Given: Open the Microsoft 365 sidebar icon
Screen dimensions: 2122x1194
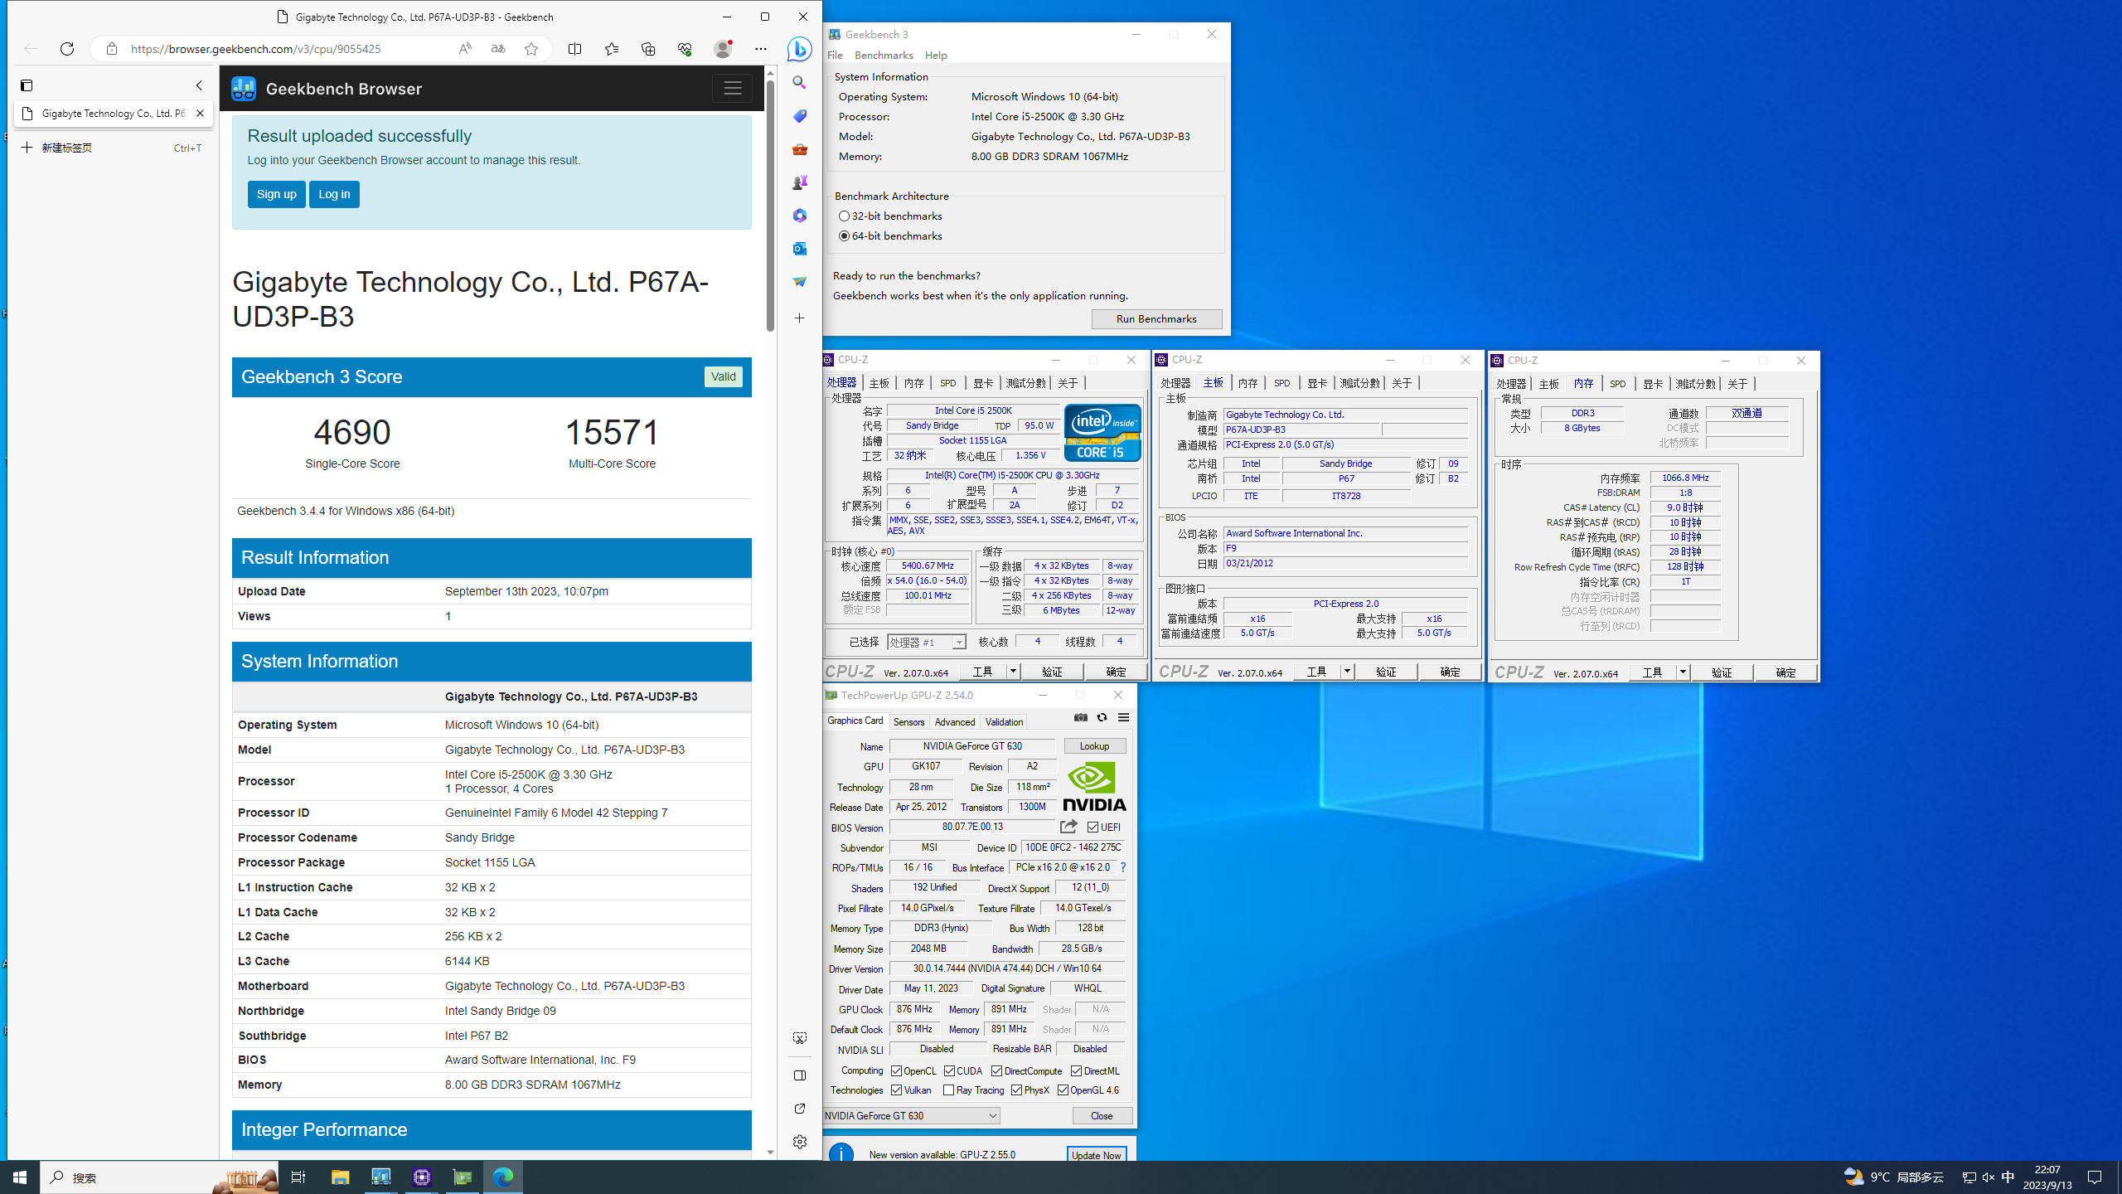Looking at the screenshot, I should click(799, 216).
